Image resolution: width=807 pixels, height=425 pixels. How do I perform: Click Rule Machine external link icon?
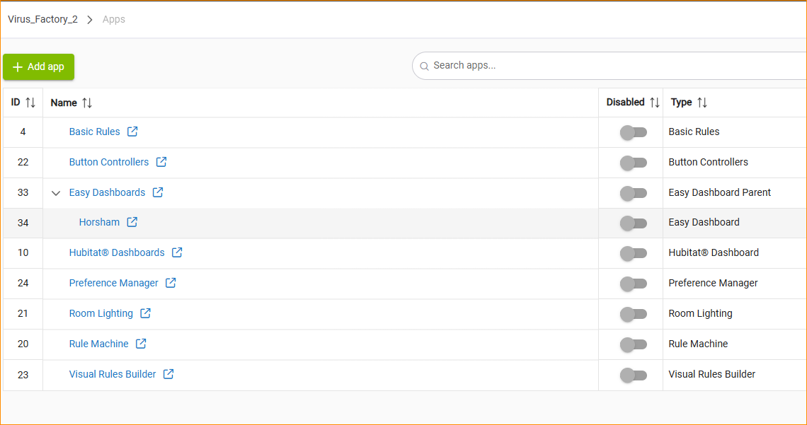pyautogui.click(x=141, y=344)
